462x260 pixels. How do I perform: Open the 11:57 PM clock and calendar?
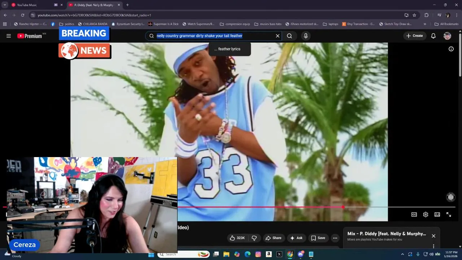point(451,254)
